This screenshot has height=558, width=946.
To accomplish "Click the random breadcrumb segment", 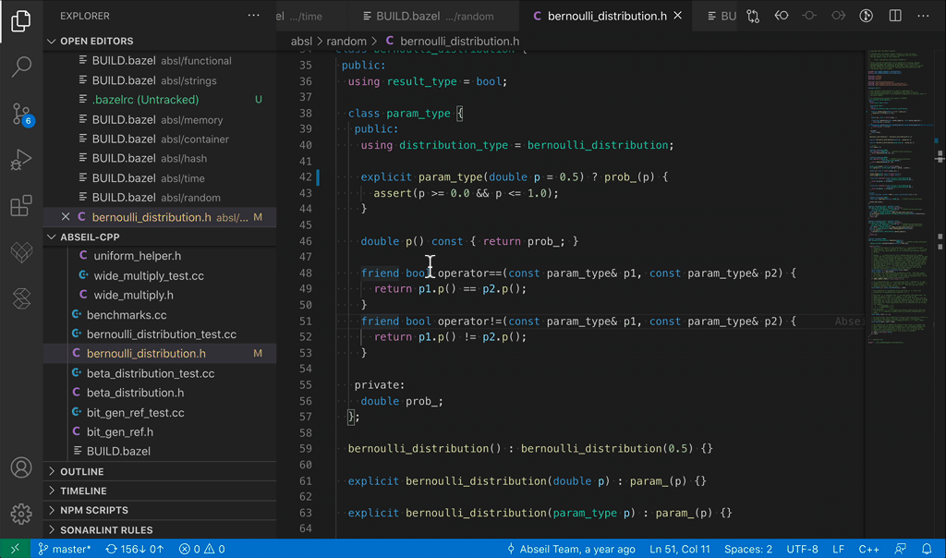I will point(346,41).
